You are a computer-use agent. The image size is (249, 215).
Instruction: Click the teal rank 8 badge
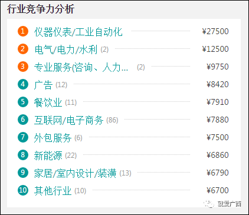pos(23,155)
